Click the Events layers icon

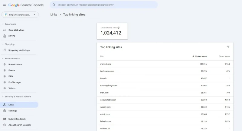pos(5,70)
